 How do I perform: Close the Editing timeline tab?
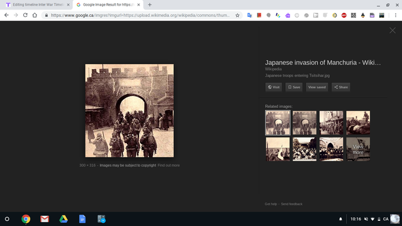point(68,4)
